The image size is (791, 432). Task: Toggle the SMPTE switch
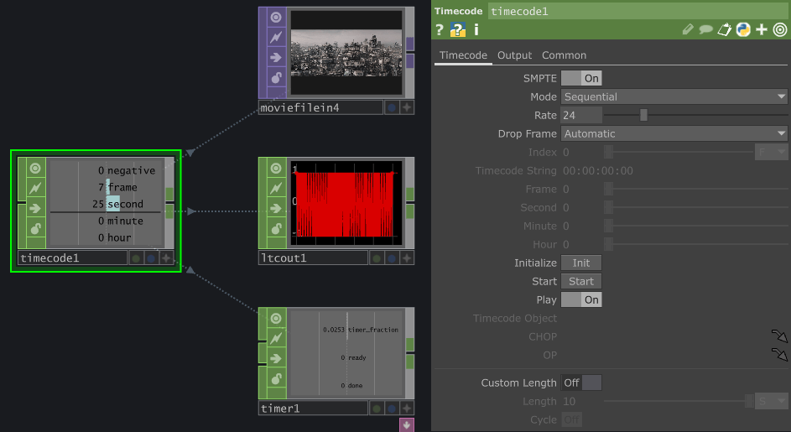coord(580,78)
